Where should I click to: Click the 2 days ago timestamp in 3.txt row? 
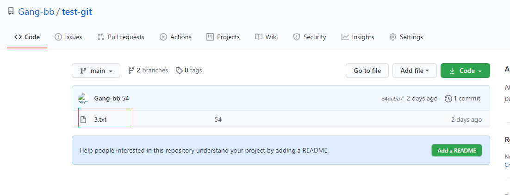(x=466, y=119)
